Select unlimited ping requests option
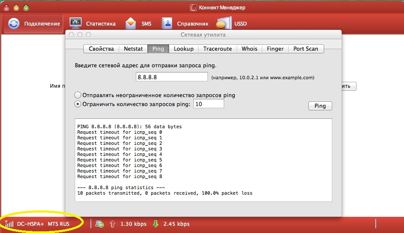The image size is (404, 233). click(78, 95)
